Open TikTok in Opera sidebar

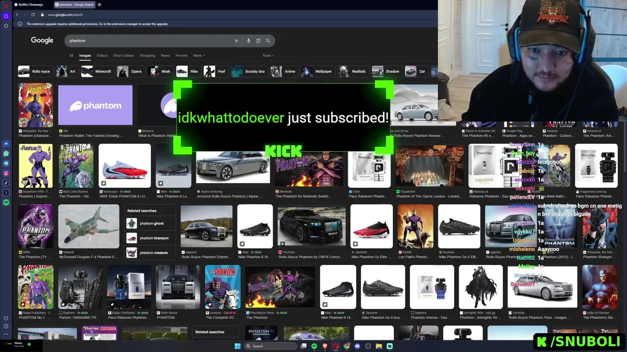pos(6,183)
